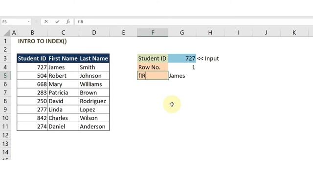Select row 2 header
313x176 pixels.
(5, 49)
